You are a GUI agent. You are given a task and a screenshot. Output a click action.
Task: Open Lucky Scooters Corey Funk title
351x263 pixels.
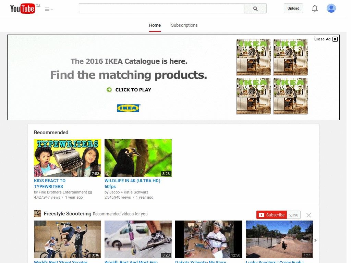[x=275, y=261]
